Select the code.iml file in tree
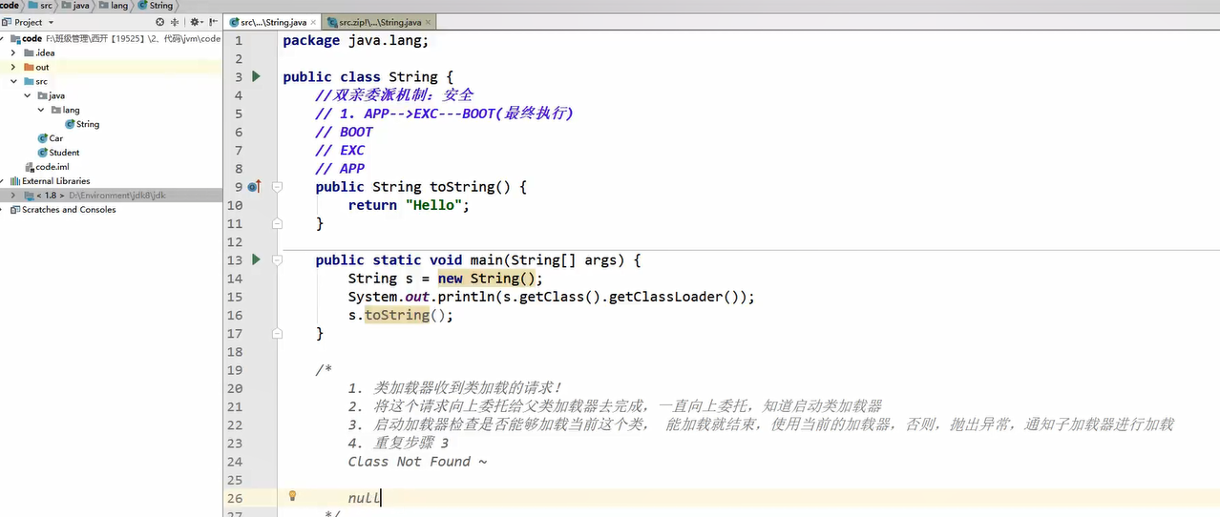This screenshot has height=517, width=1220. click(x=53, y=167)
